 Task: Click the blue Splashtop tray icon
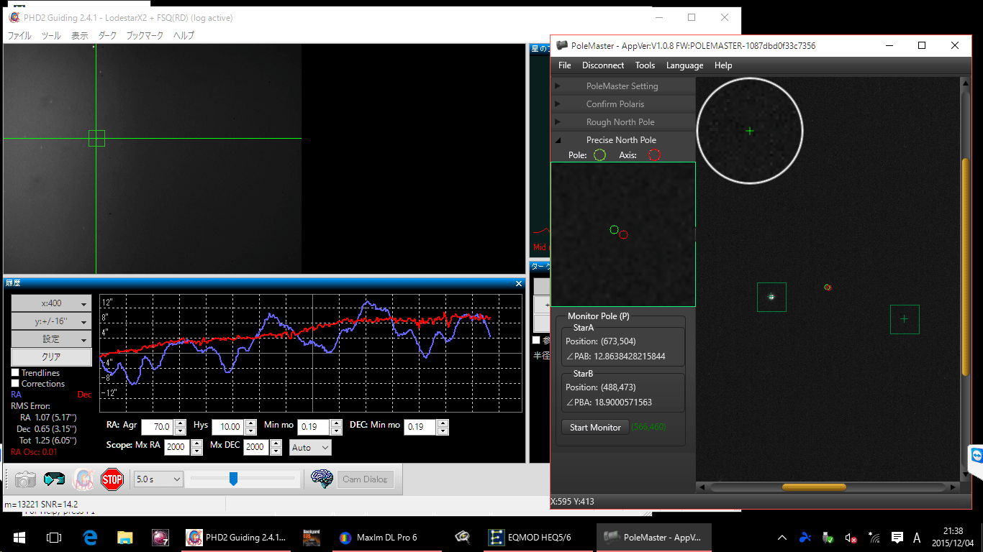click(805, 537)
